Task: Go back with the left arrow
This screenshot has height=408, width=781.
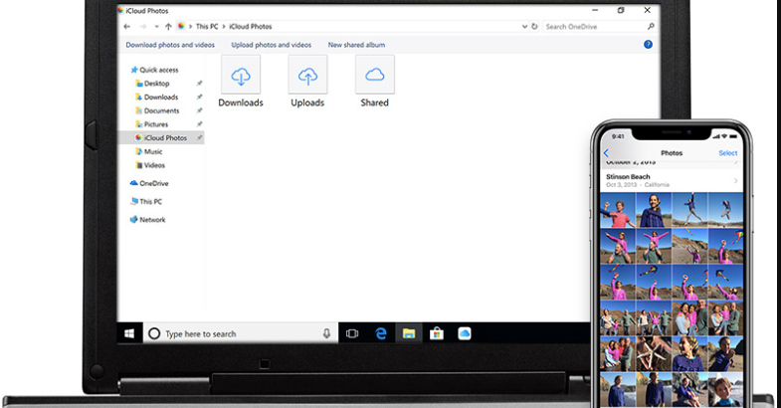Action: coord(127,27)
